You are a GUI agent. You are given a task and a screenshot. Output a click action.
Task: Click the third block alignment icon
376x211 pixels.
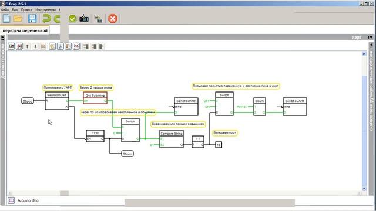point(102,46)
